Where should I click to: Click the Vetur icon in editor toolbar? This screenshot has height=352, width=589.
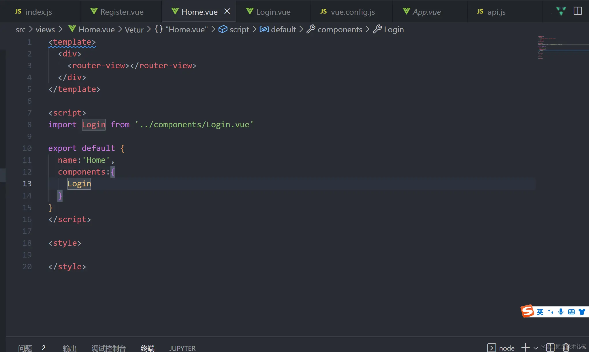[561, 11]
